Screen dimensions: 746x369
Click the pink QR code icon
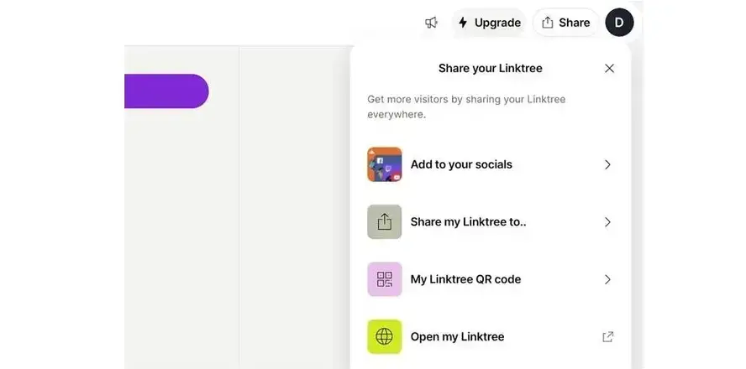point(384,279)
